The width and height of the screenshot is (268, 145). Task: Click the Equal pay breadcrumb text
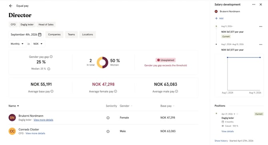click(x=22, y=6)
